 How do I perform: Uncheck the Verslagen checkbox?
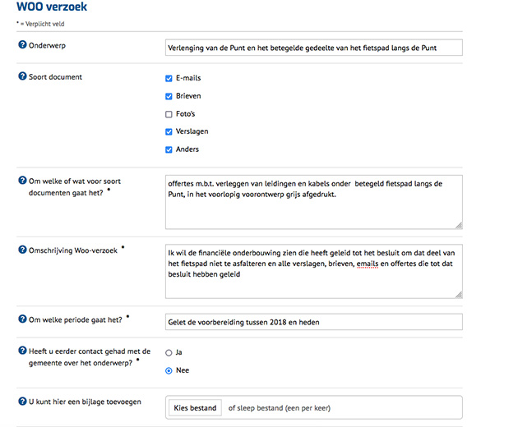click(x=169, y=131)
